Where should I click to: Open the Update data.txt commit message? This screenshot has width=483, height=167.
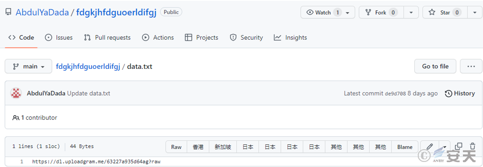[x=88, y=94]
